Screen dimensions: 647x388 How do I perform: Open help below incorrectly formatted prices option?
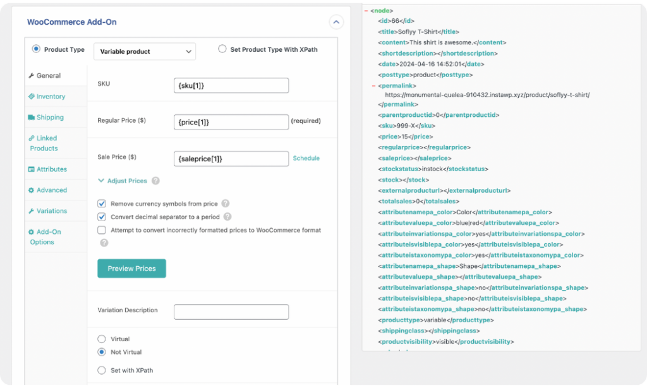104,243
